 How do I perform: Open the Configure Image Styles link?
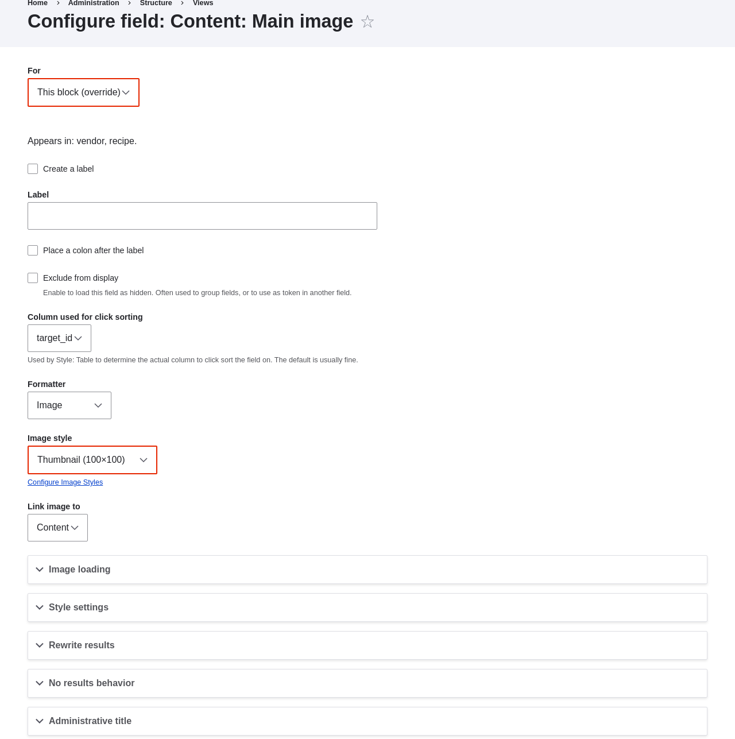(x=65, y=482)
